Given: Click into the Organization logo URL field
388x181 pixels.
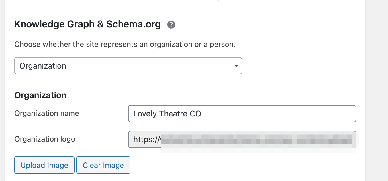Looking at the screenshot, I should pyautogui.click(x=242, y=139).
